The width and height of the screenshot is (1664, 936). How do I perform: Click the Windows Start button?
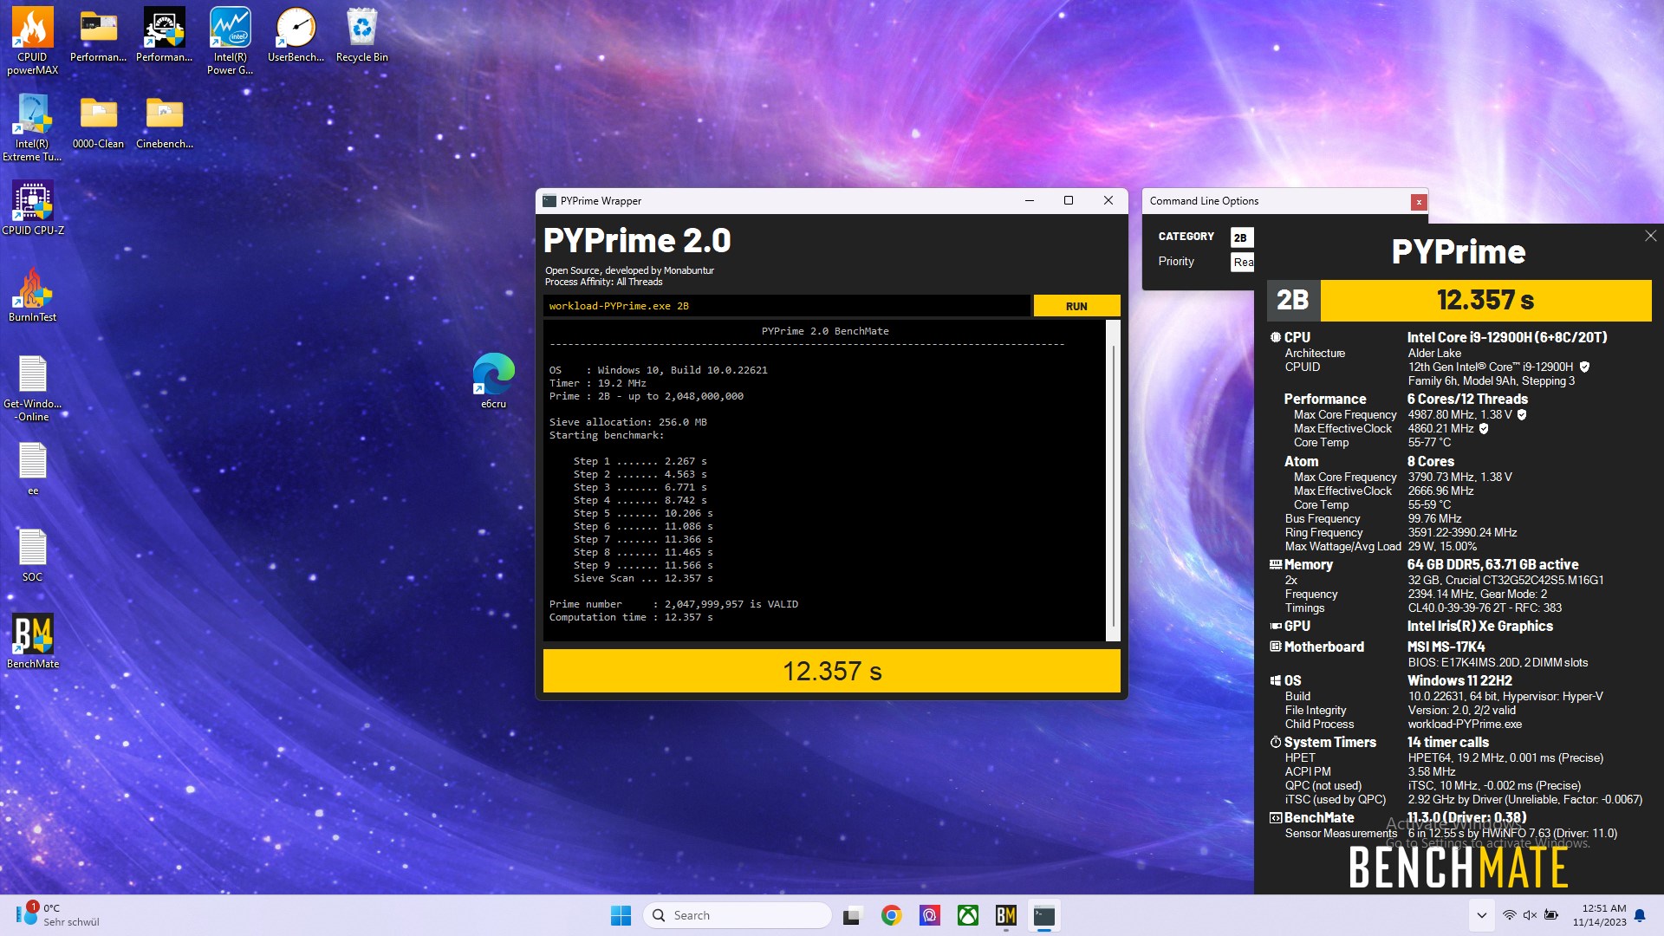[621, 915]
